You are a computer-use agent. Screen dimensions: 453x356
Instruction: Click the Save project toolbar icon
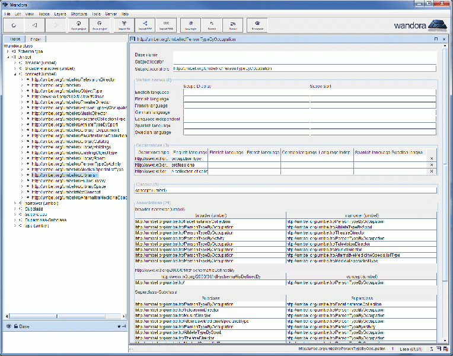100,25
